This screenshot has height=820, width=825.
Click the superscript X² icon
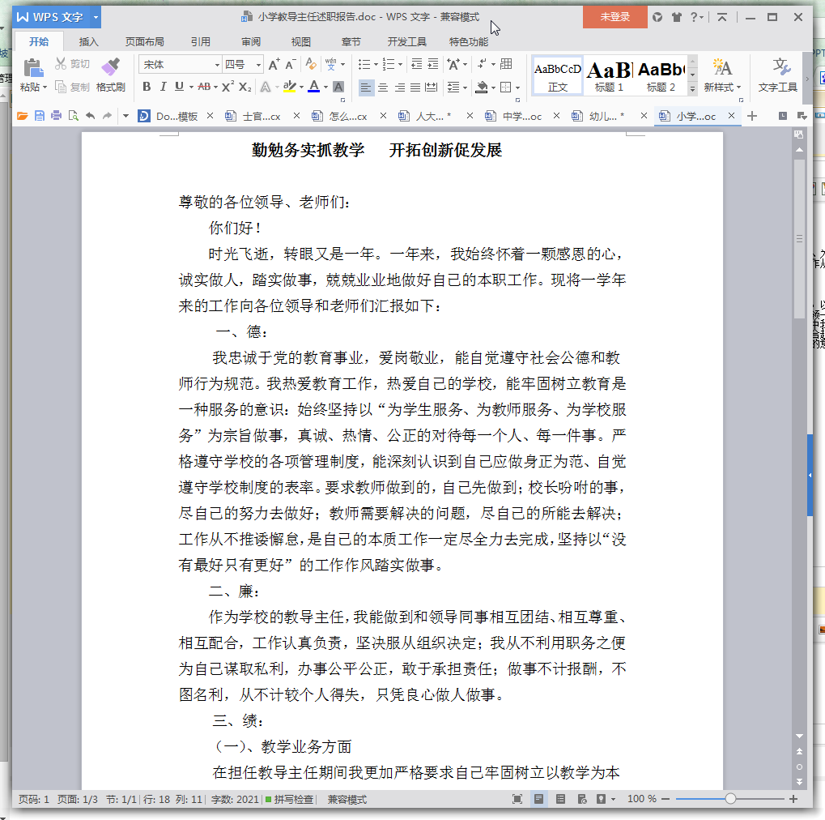[x=228, y=87]
